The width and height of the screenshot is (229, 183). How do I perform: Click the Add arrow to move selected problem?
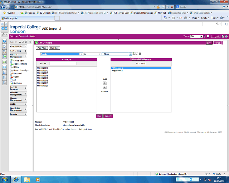click(x=104, y=83)
